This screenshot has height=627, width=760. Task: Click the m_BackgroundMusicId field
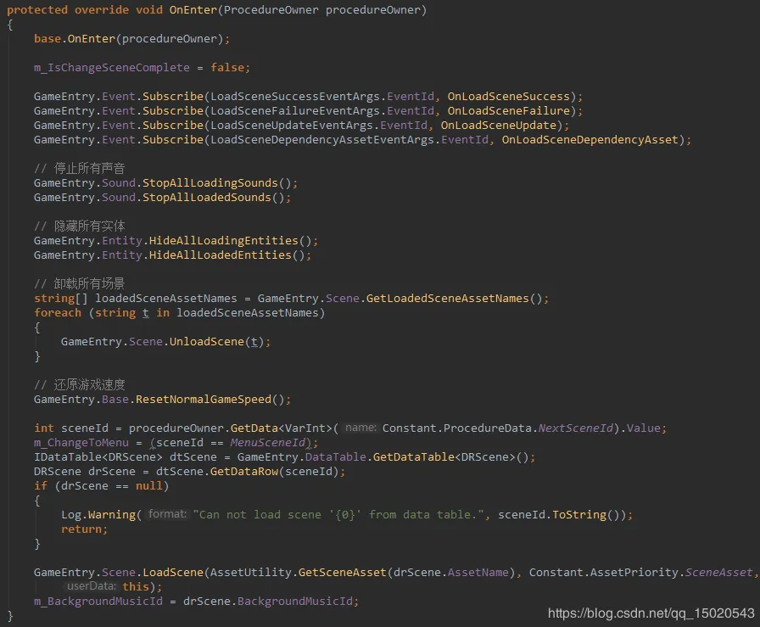coord(98,602)
